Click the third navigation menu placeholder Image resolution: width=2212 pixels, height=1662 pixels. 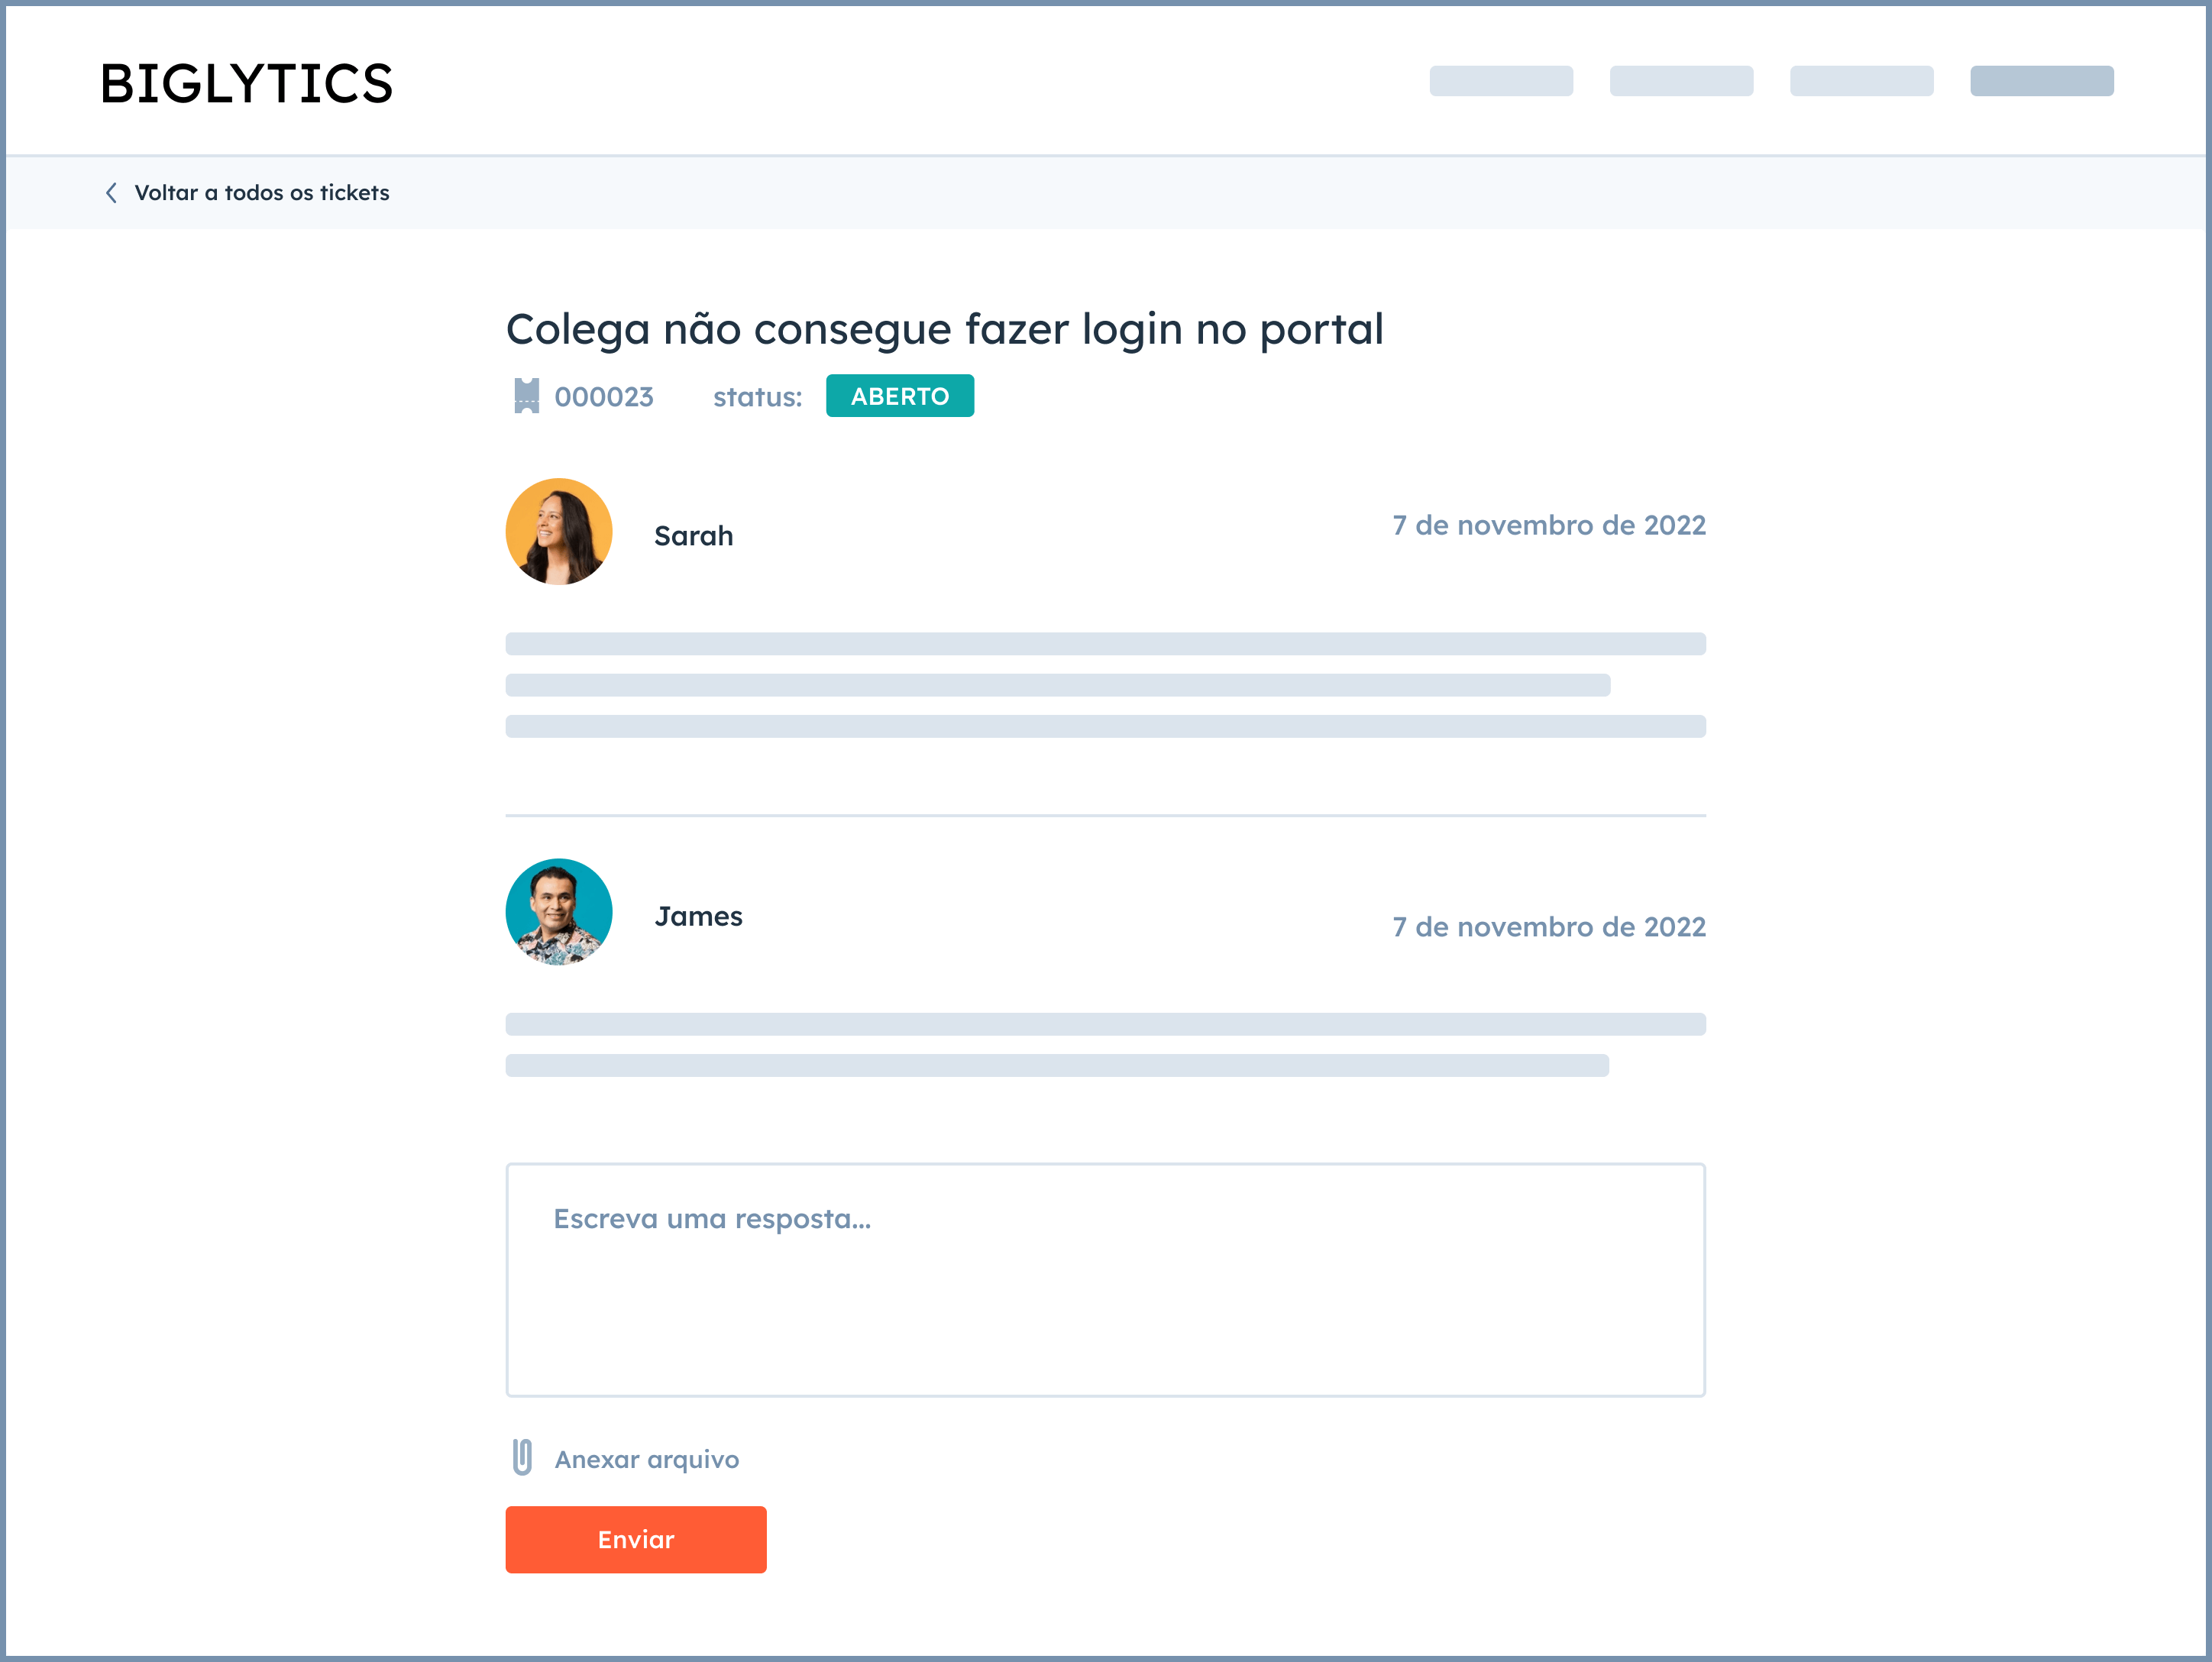tap(1862, 81)
